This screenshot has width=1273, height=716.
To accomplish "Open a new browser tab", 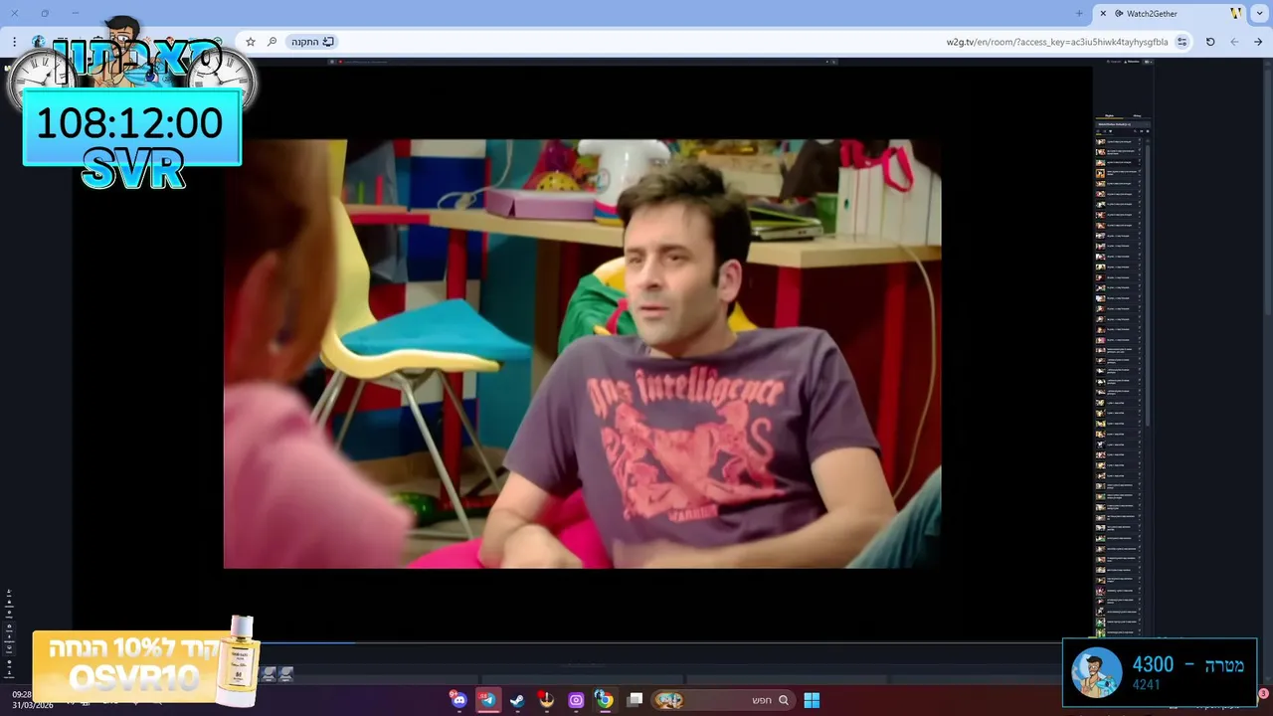I will 1079,13.
